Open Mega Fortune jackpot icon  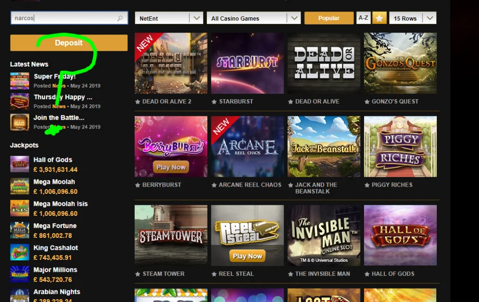tap(20, 230)
